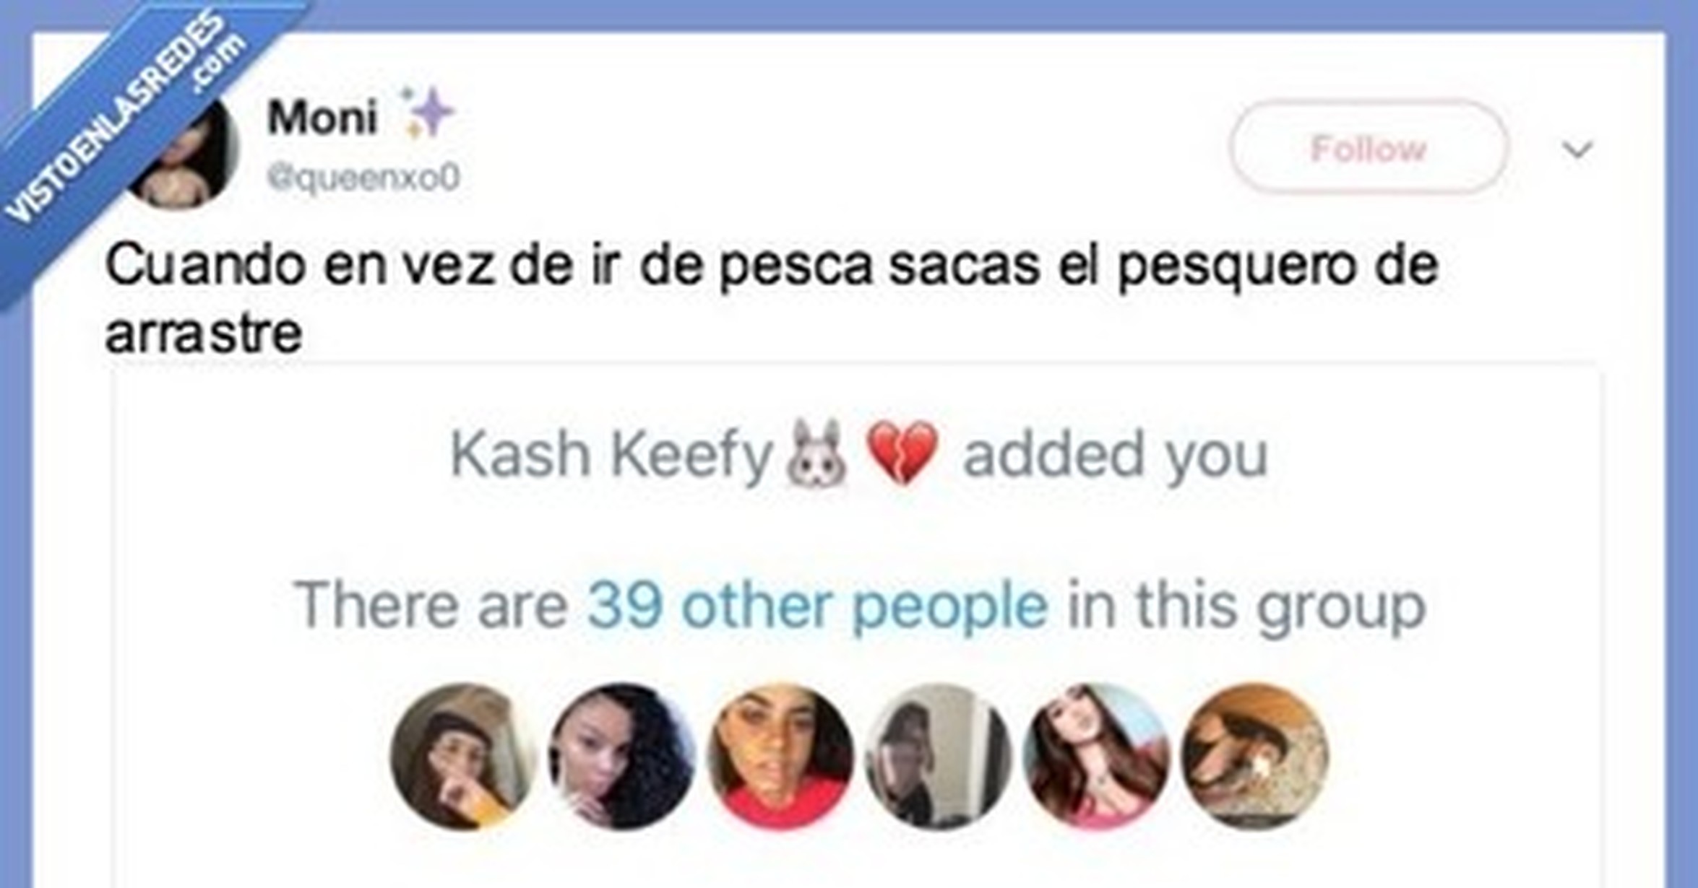Open group avatar with long brown hair
The width and height of the screenshot is (1698, 888).
click(x=1097, y=756)
